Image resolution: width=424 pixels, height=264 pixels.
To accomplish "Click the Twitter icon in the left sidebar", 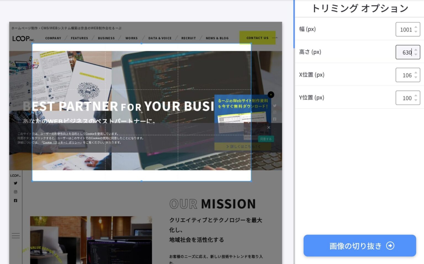I will [x=15, y=183].
